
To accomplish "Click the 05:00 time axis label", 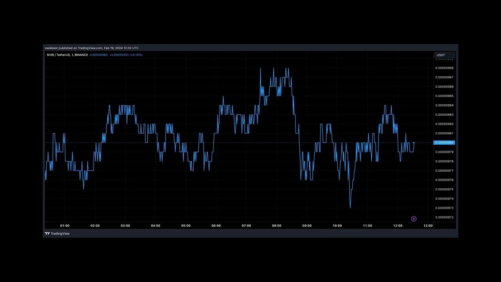I will click(186, 226).
